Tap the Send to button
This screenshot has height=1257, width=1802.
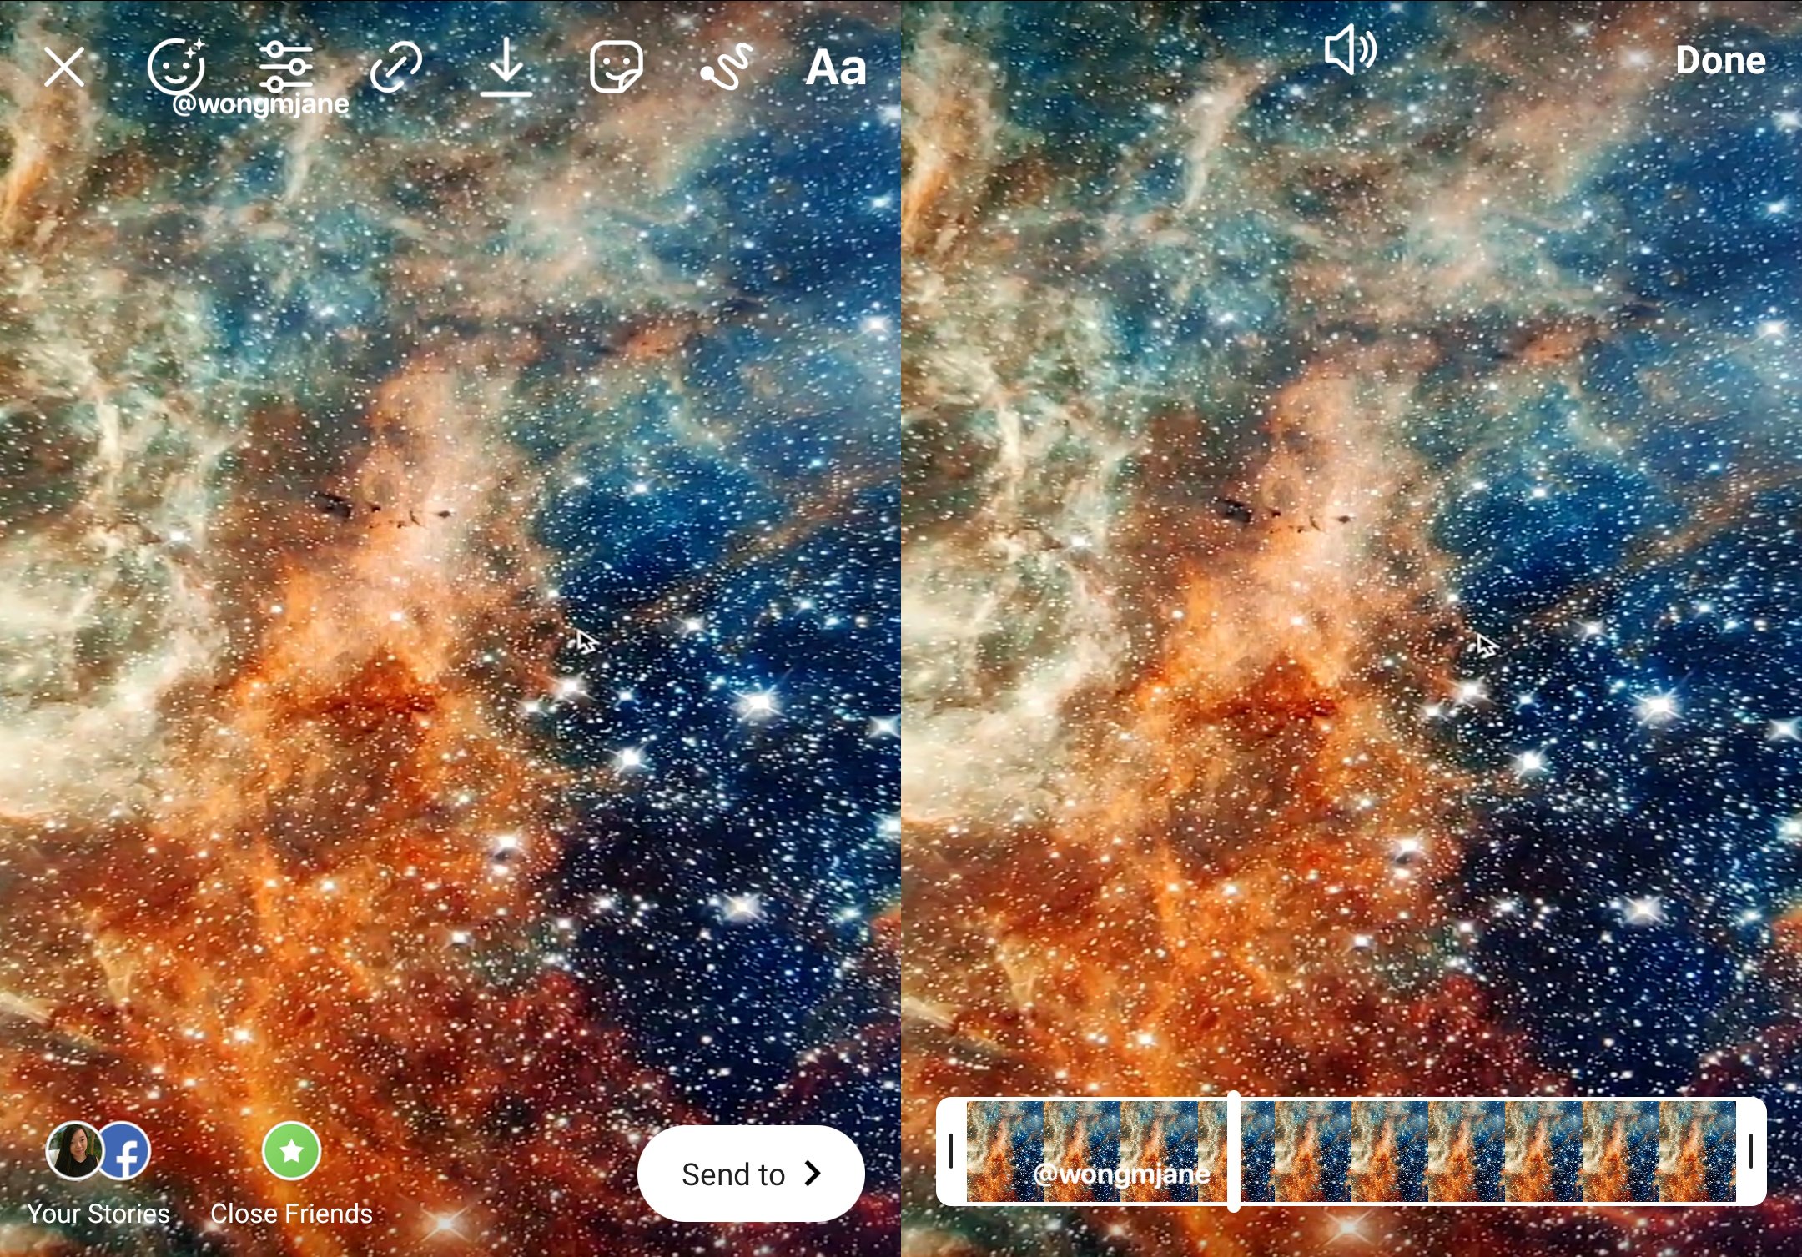tap(750, 1175)
